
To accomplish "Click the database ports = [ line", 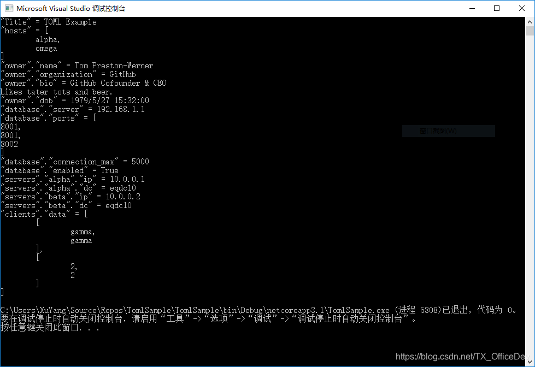I will click(49, 119).
